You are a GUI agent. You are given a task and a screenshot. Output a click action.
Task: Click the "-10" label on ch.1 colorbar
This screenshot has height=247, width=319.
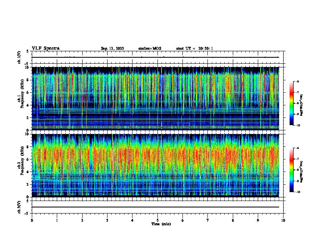(298, 126)
